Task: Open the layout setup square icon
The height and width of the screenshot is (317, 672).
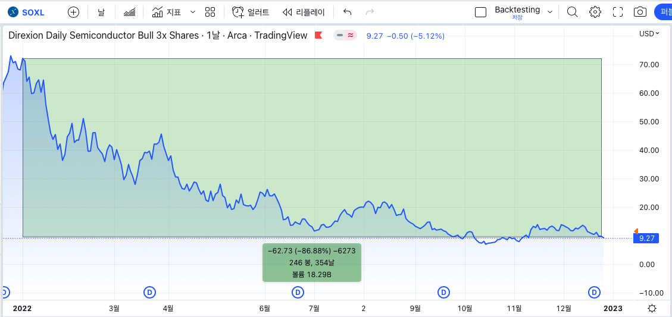Action: coord(481,12)
